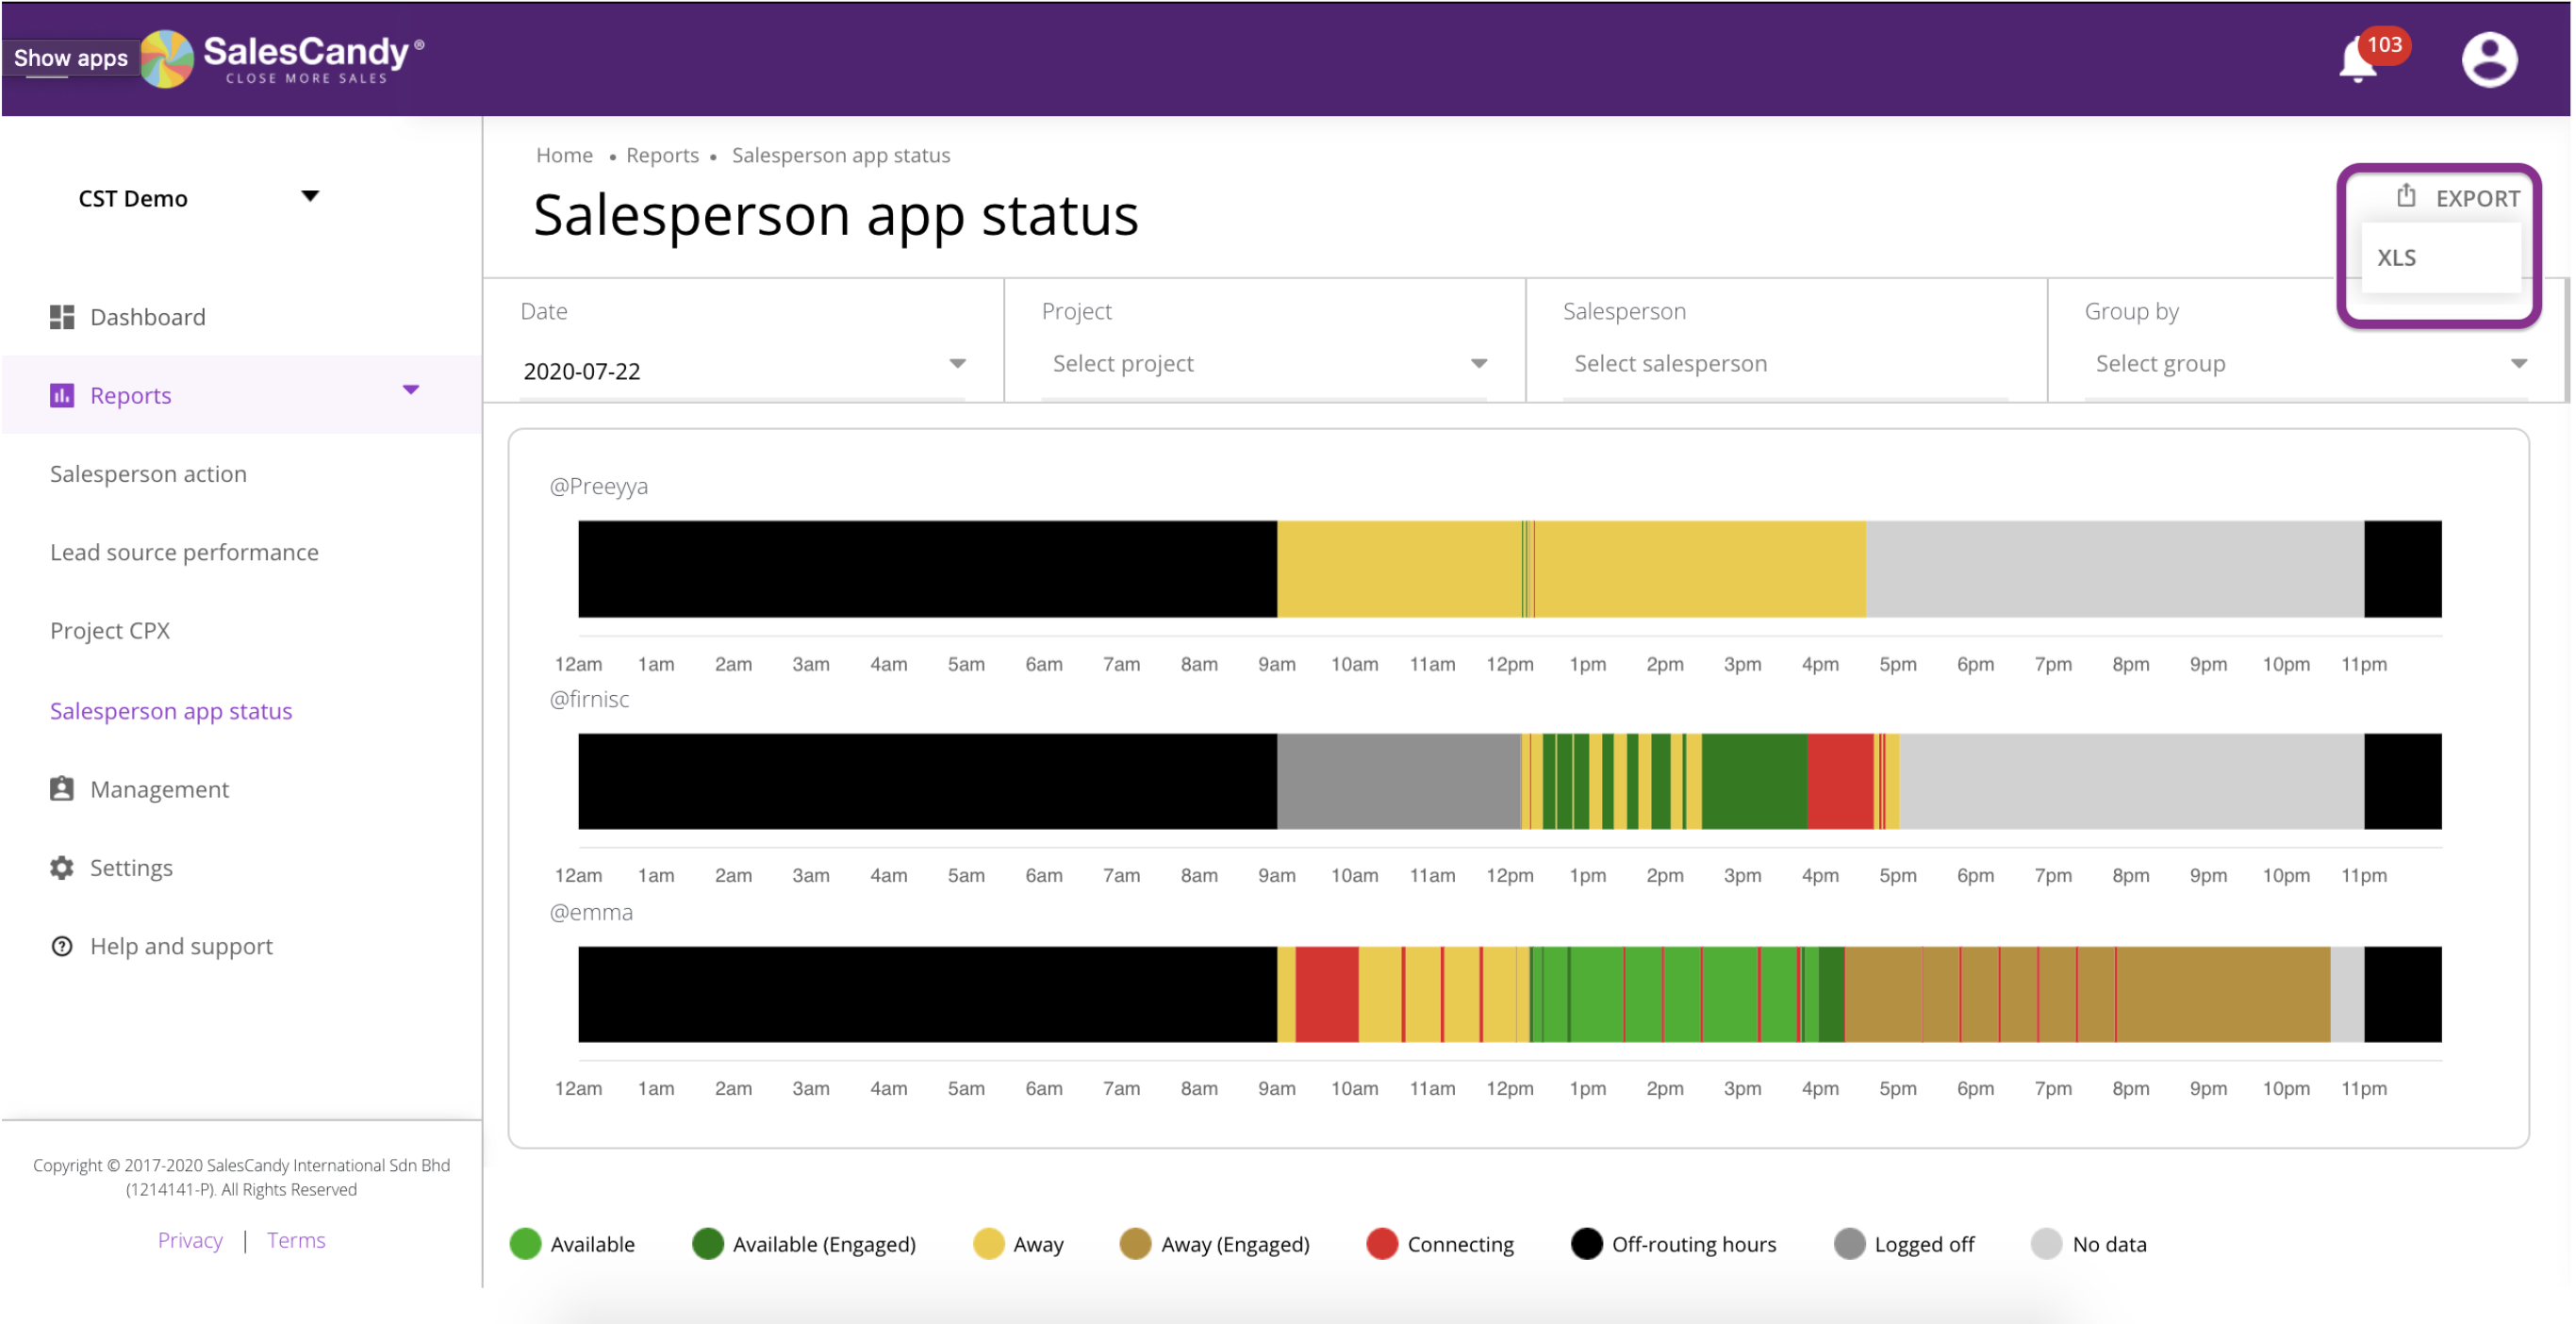
Task: Open the Privacy link
Action: coord(190,1240)
